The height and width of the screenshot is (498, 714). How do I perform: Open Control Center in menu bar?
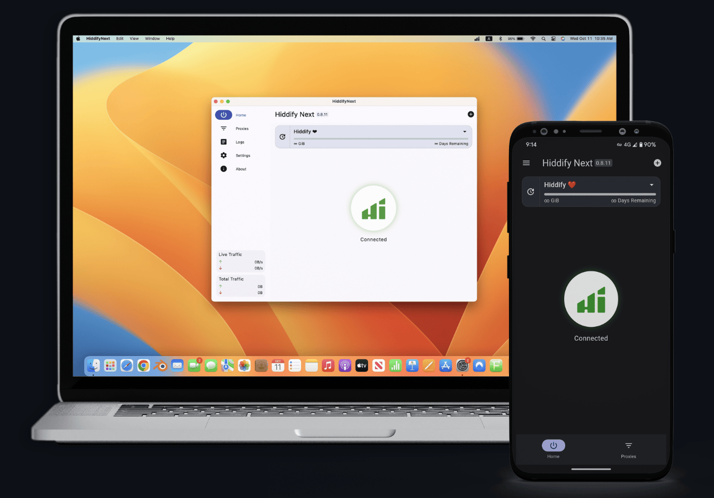click(x=554, y=39)
